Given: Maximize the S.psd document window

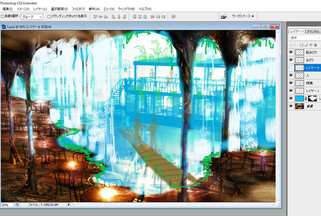Looking at the screenshot, I should coord(265,27).
